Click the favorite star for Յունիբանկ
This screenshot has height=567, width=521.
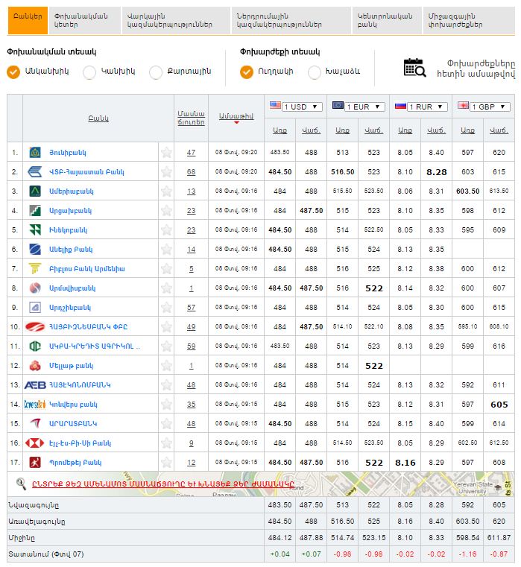[166, 152]
